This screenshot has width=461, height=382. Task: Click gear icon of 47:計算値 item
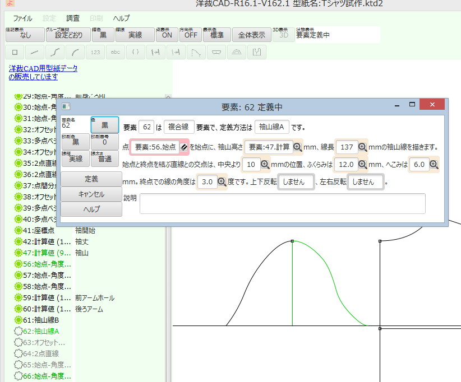pyautogui.click(x=19, y=253)
